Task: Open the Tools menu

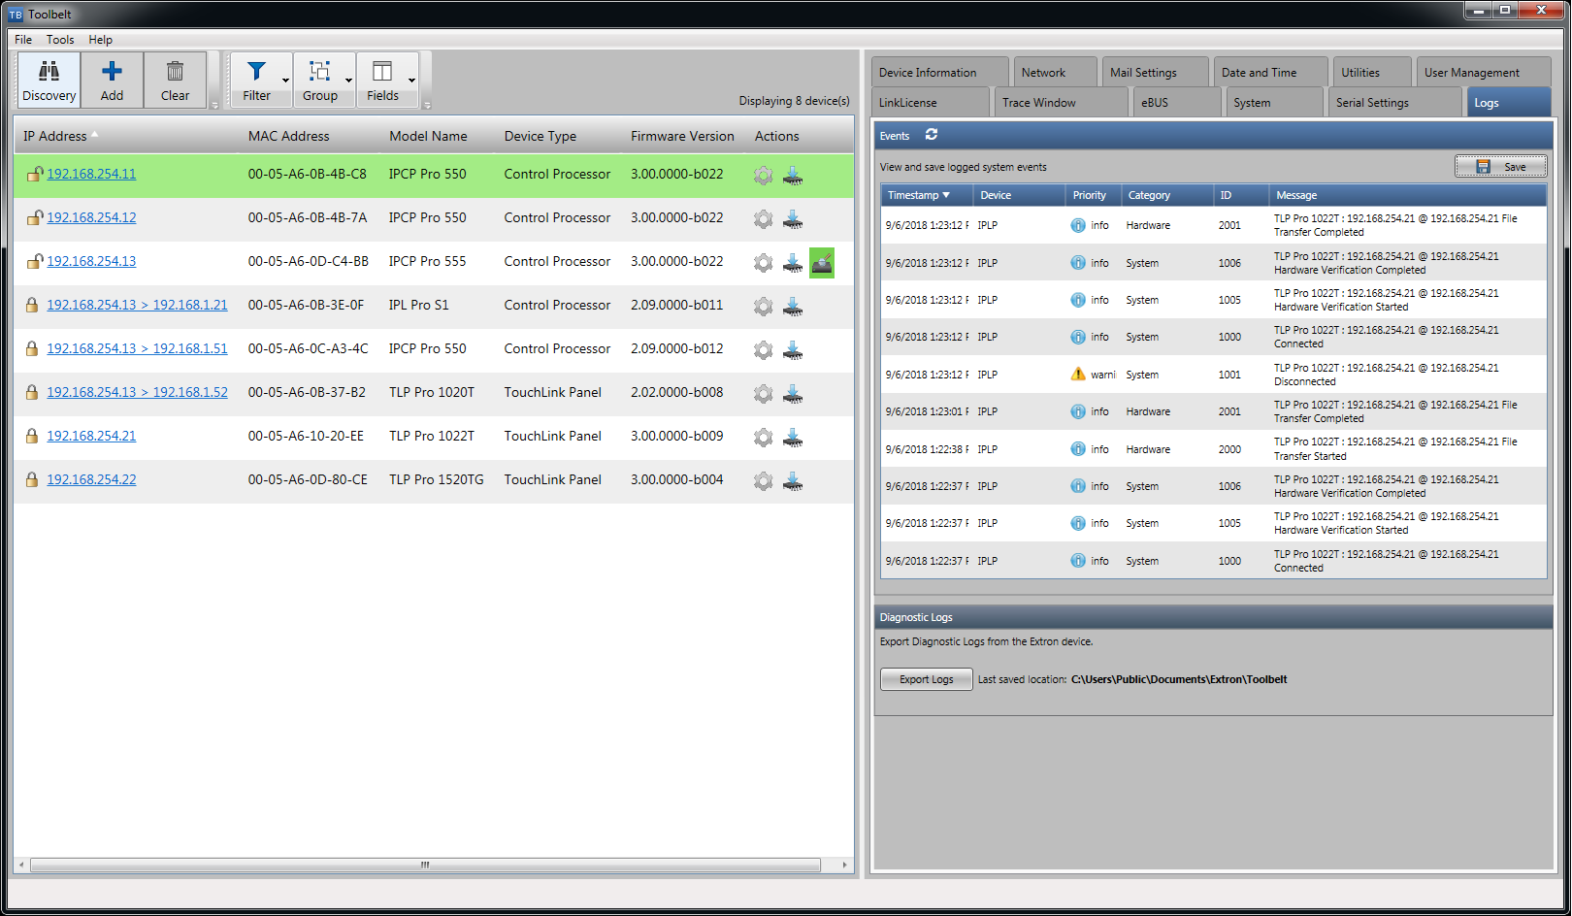Action: [x=60, y=39]
